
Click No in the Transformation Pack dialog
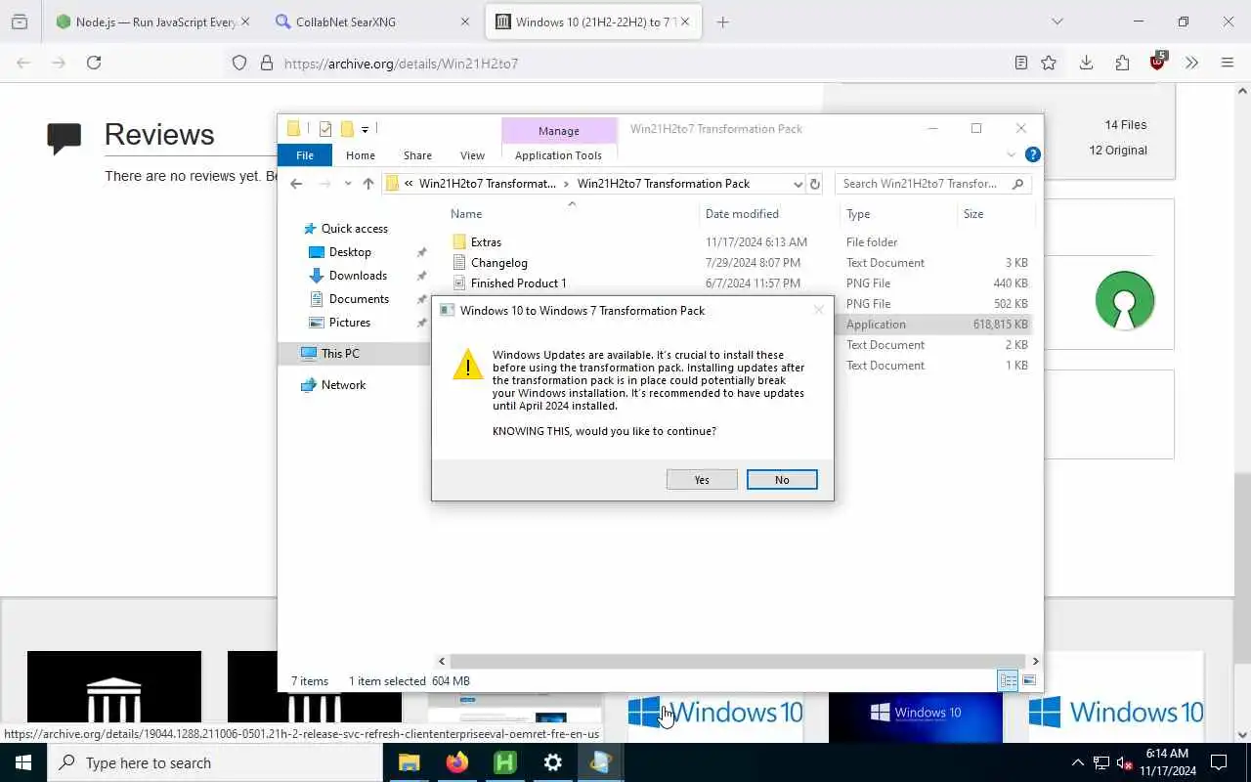[782, 480]
